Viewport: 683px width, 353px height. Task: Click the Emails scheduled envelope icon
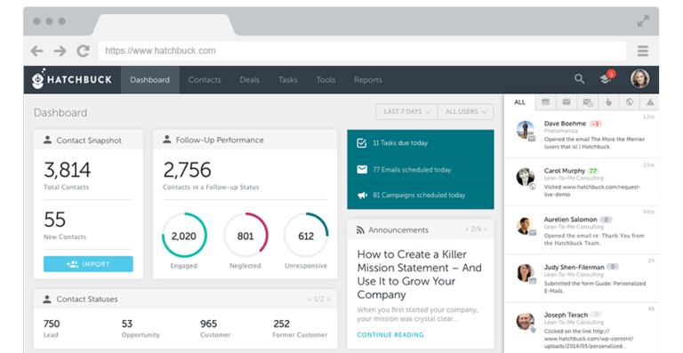[x=362, y=169]
